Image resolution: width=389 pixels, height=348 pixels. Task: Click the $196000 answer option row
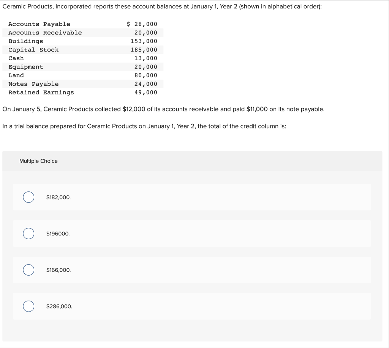[192, 234]
